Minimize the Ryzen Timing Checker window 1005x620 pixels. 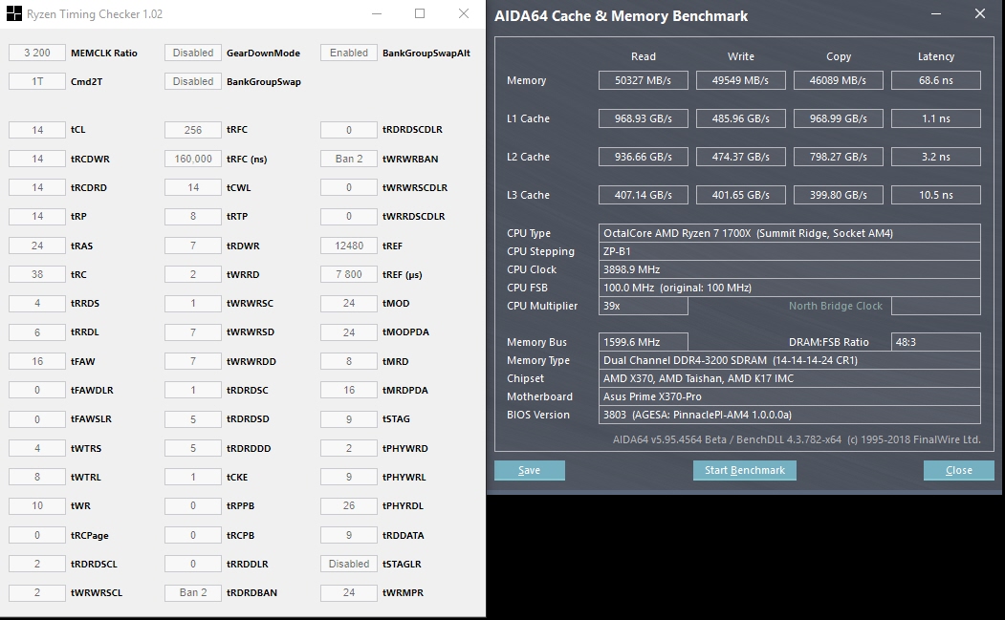[x=377, y=13]
